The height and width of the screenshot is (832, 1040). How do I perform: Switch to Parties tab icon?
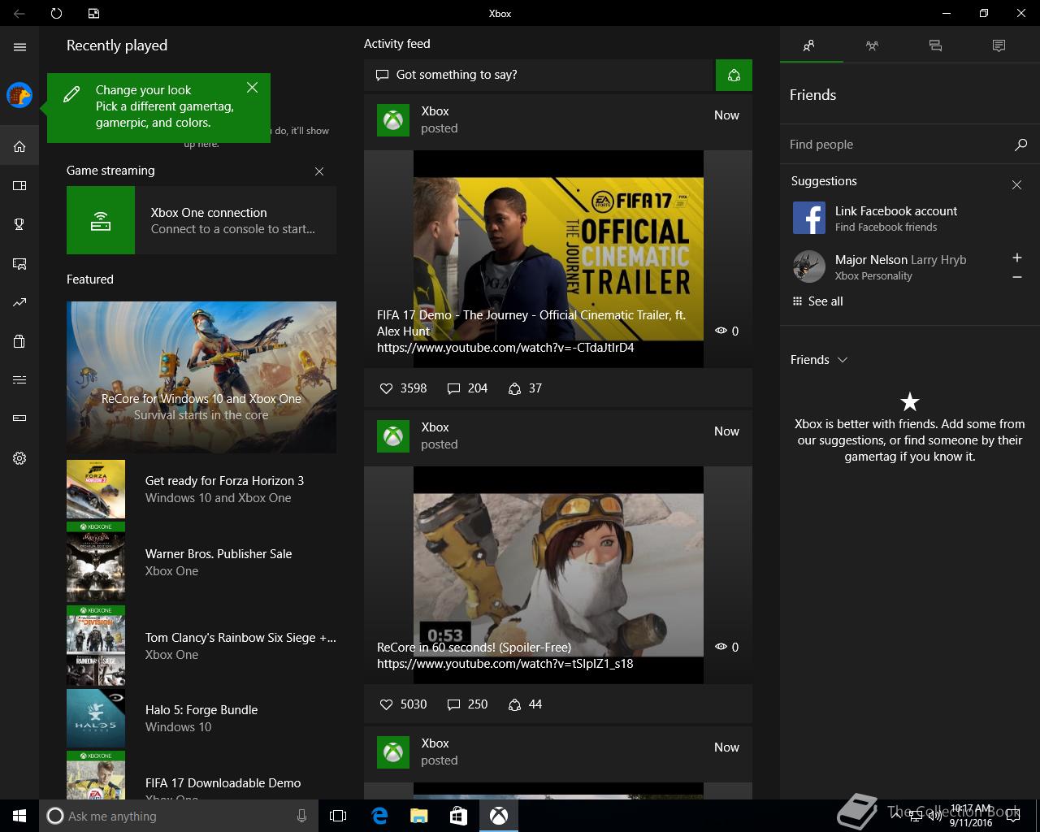[x=872, y=46]
